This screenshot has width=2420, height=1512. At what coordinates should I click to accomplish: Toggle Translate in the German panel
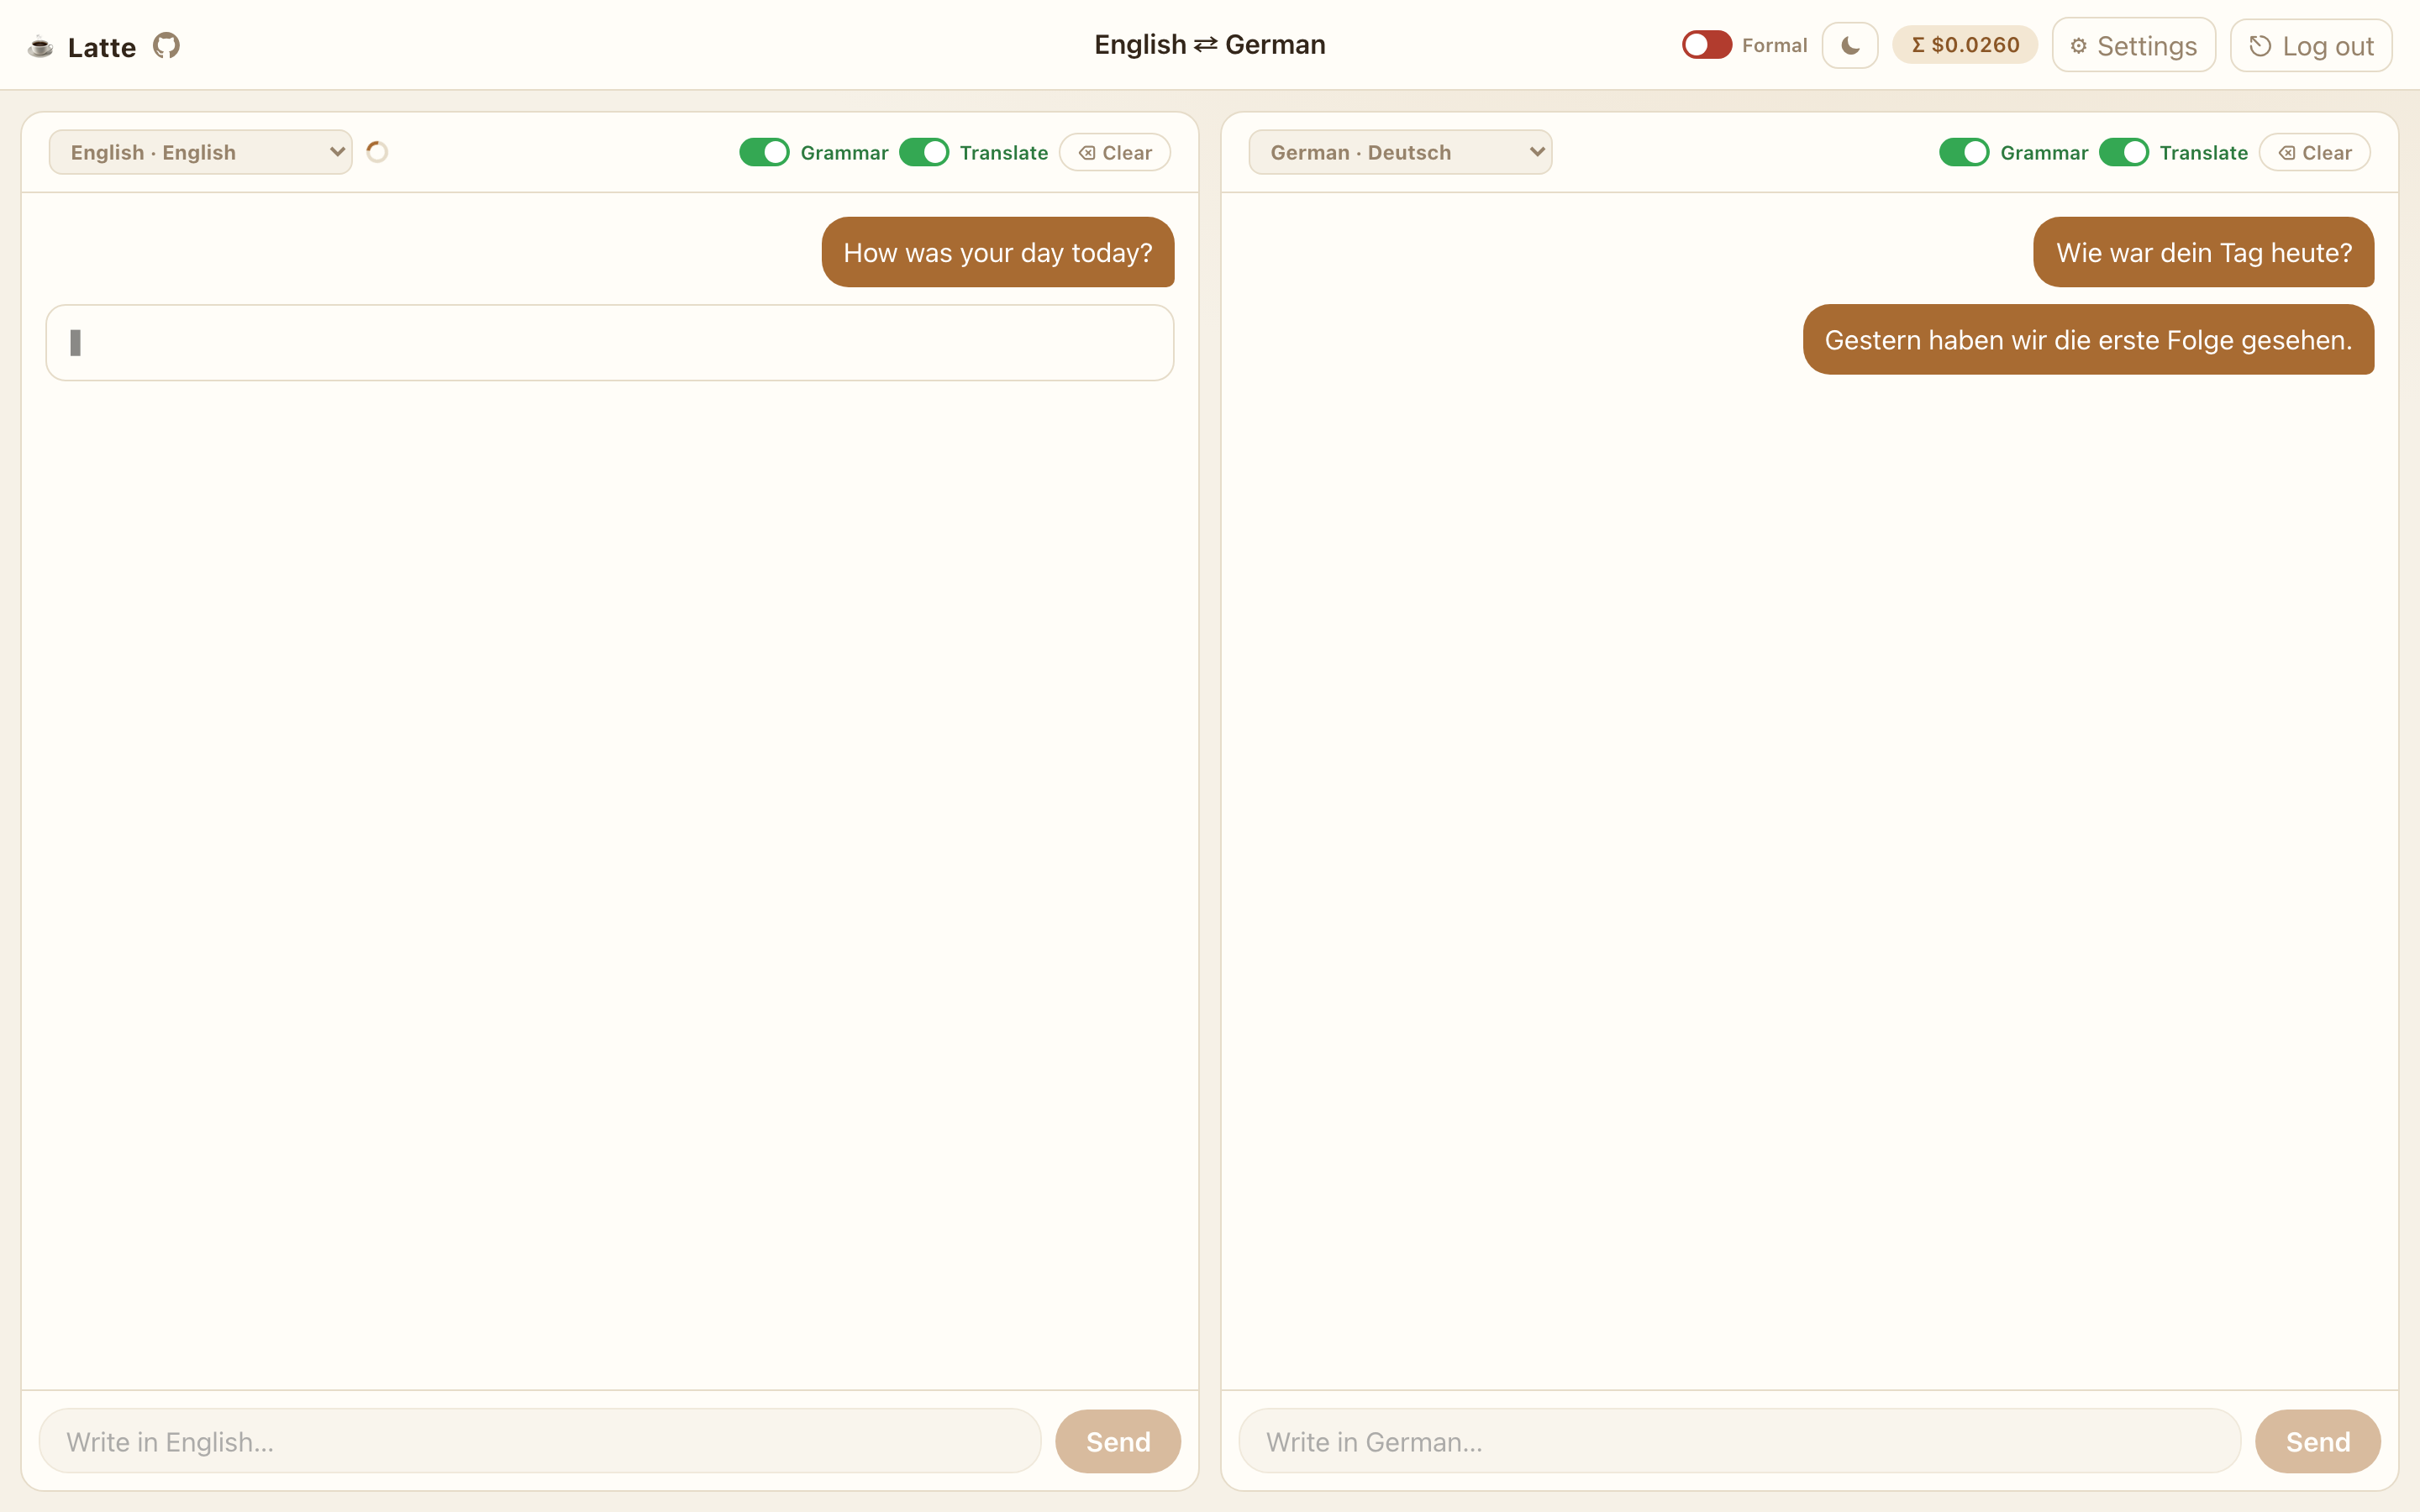pos(2123,152)
